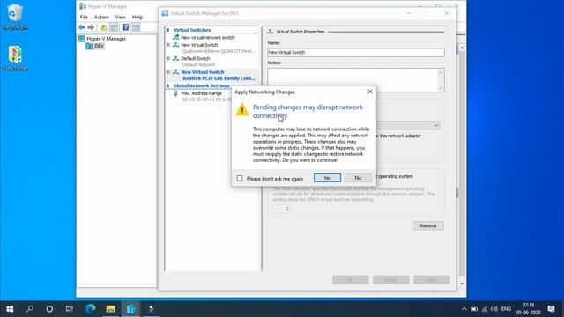
Task: Click Realtek New Virtual Switch network icon
Action: pyautogui.click(x=176, y=72)
